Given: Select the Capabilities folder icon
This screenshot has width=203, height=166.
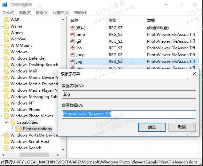Looking at the screenshot, I should click(x=12, y=122).
